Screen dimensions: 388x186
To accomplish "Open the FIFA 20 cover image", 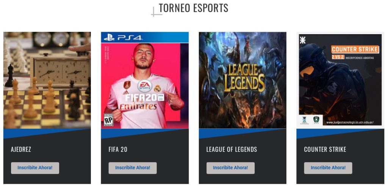I will click(x=145, y=80).
